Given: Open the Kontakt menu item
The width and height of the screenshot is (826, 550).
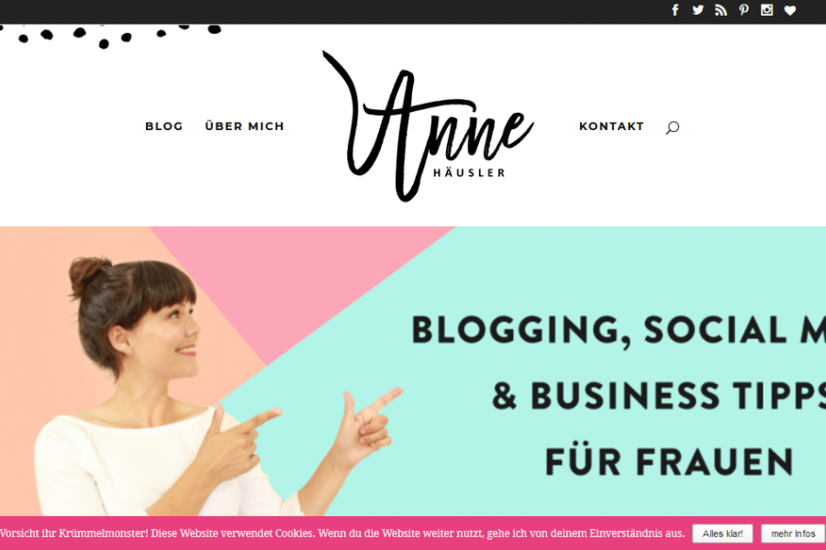Looking at the screenshot, I should pos(611,126).
